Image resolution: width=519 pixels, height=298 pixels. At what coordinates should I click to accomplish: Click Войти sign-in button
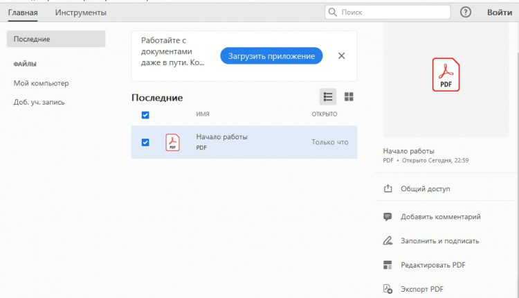click(x=500, y=12)
